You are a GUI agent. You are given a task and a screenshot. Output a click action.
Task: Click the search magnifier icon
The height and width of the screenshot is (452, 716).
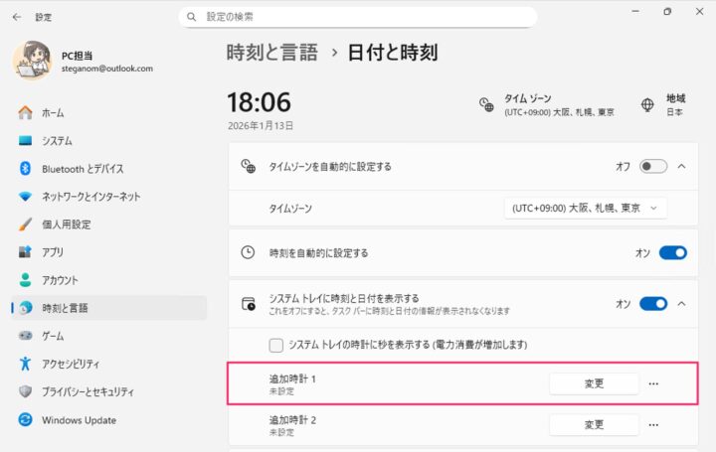(x=193, y=17)
